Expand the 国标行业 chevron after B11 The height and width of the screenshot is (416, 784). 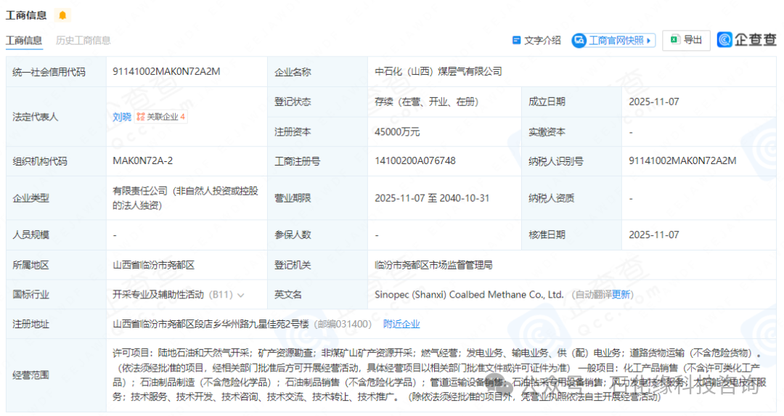[241, 295]
